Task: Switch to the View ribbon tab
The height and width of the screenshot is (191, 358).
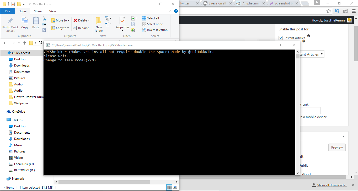Action: coord(52,11)
